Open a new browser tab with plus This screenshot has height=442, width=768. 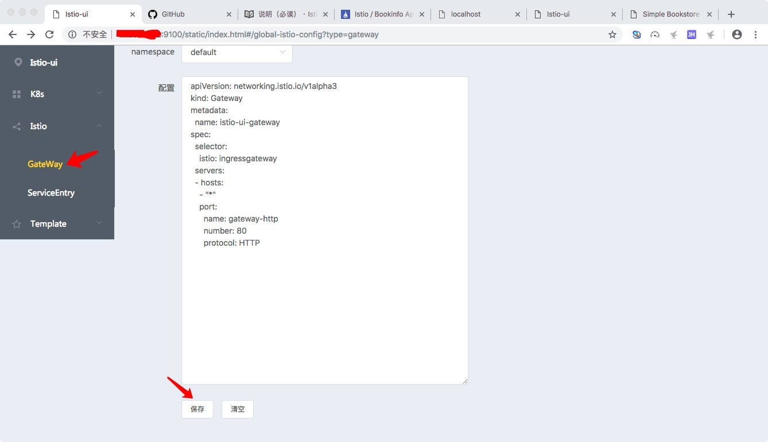(731, 14)
